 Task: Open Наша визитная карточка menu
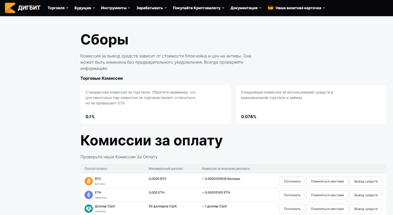coord(300,8)
